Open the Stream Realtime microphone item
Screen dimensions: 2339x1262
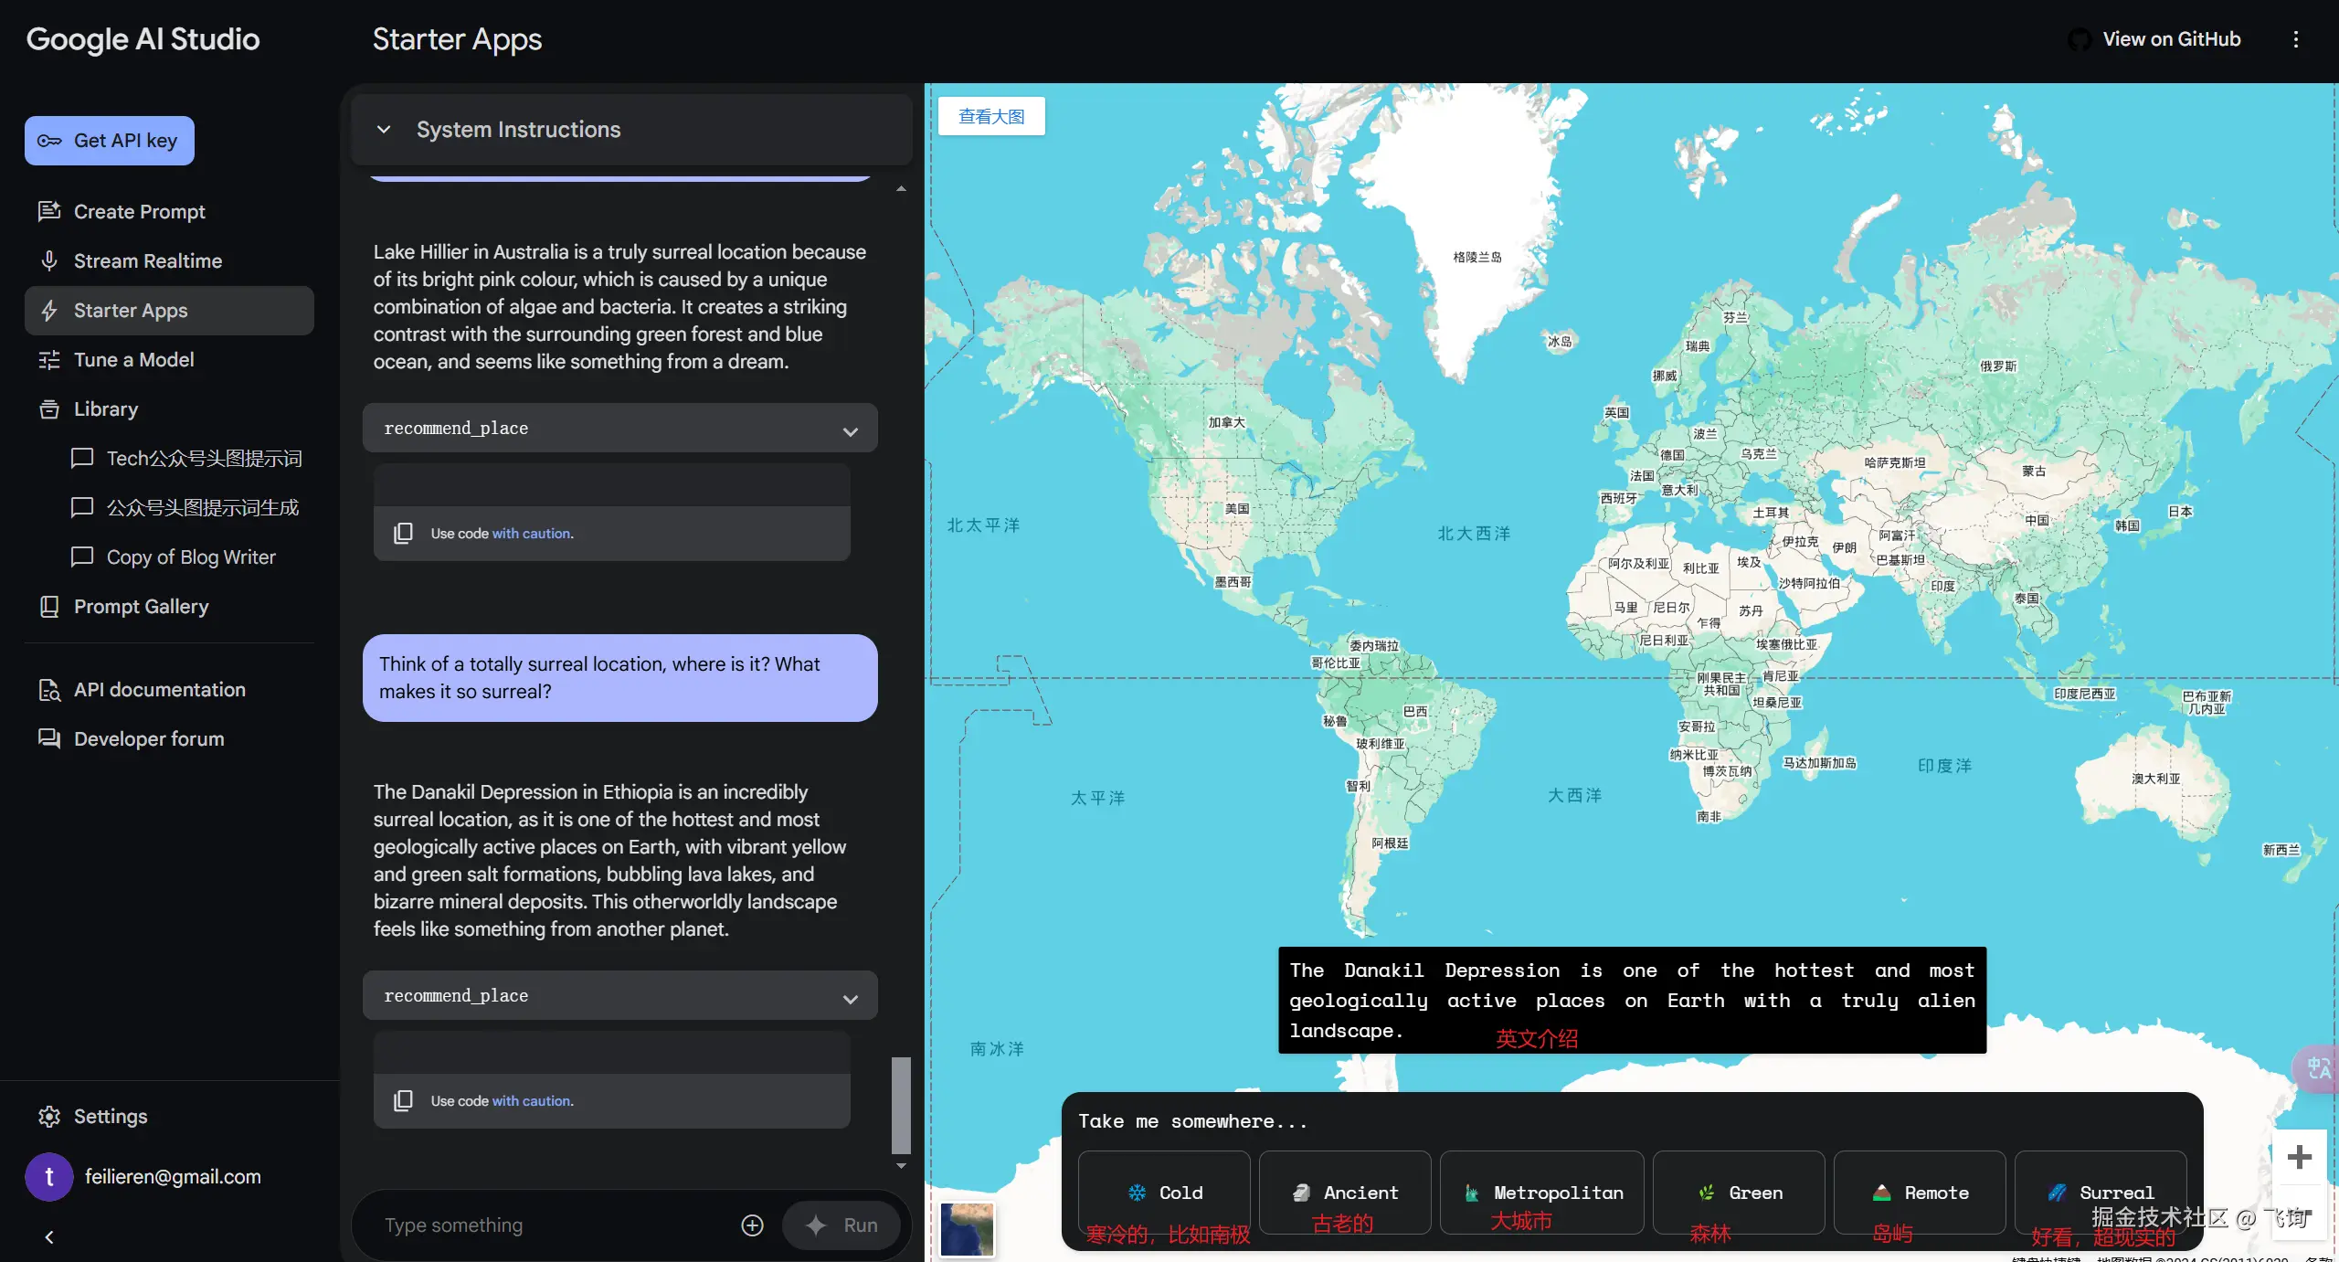pyautogui.click(x=147, y=261)
